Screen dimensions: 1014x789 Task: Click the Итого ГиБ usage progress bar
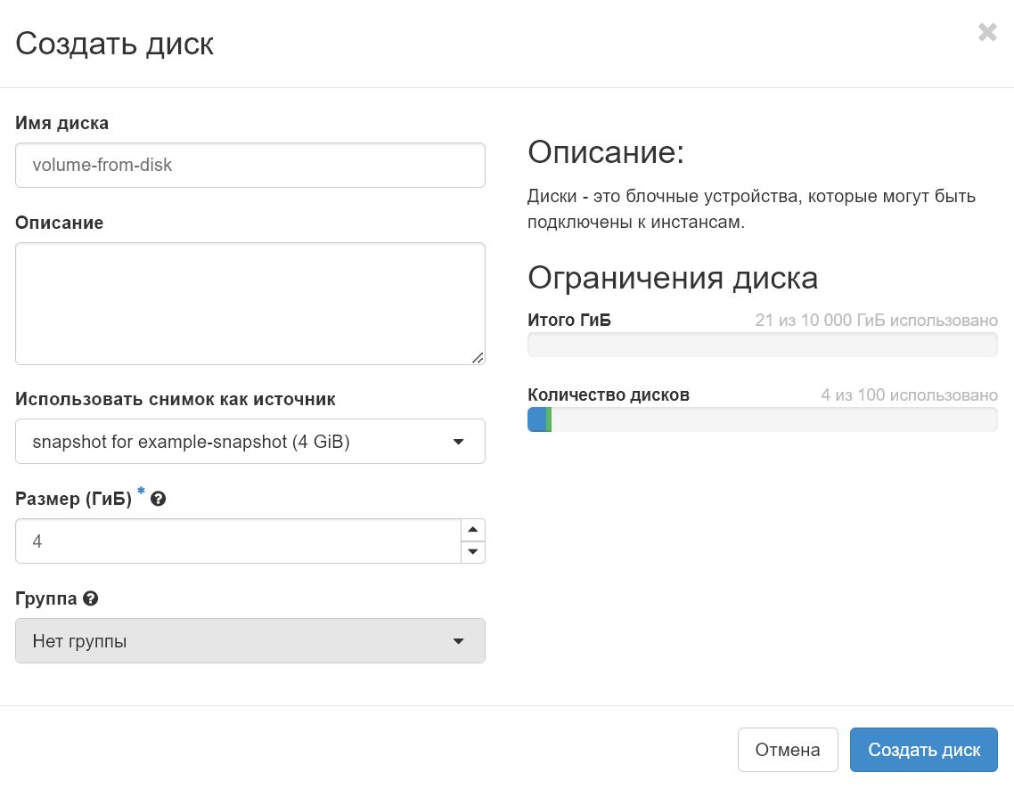point(762,345)
